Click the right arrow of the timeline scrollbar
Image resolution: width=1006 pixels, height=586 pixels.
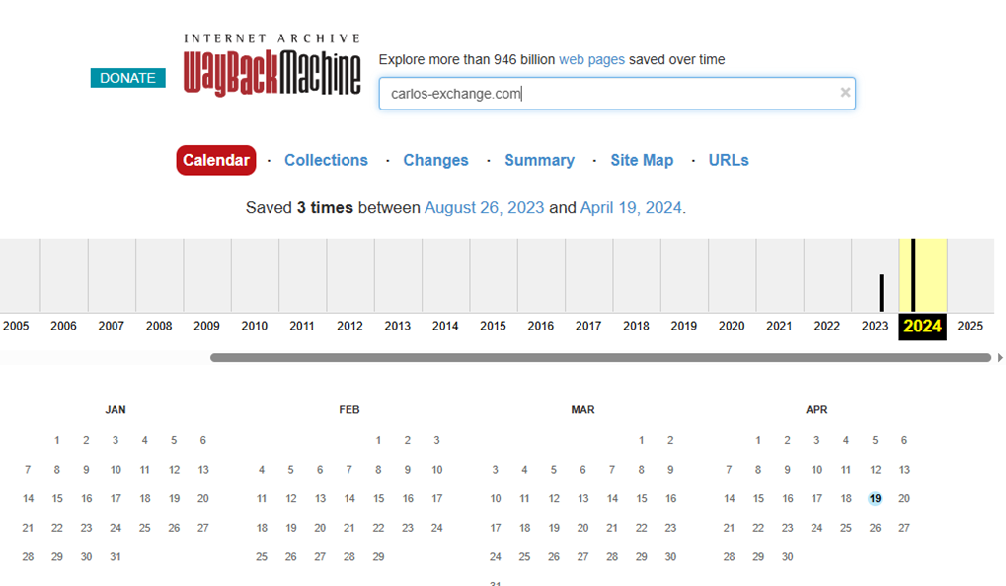pos(1000,358)
